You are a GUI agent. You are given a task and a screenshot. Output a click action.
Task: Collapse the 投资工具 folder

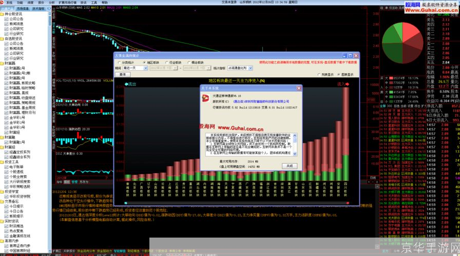(x=2, y=162)
